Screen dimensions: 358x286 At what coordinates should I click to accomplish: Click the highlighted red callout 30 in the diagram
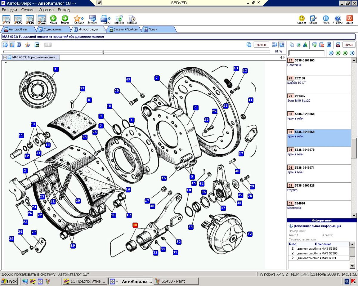click(x=135, y=225)
